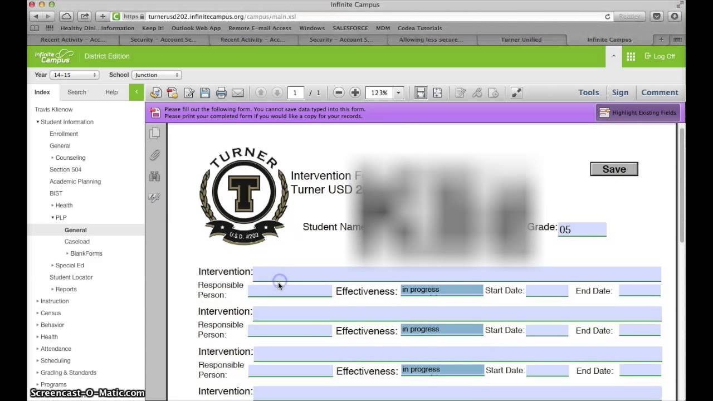The image size is (713, 401).
Task: Click the envelope email icon
Action: (238, 92)
